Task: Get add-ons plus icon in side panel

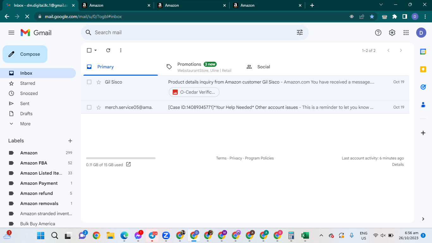Action: [423, 133]
